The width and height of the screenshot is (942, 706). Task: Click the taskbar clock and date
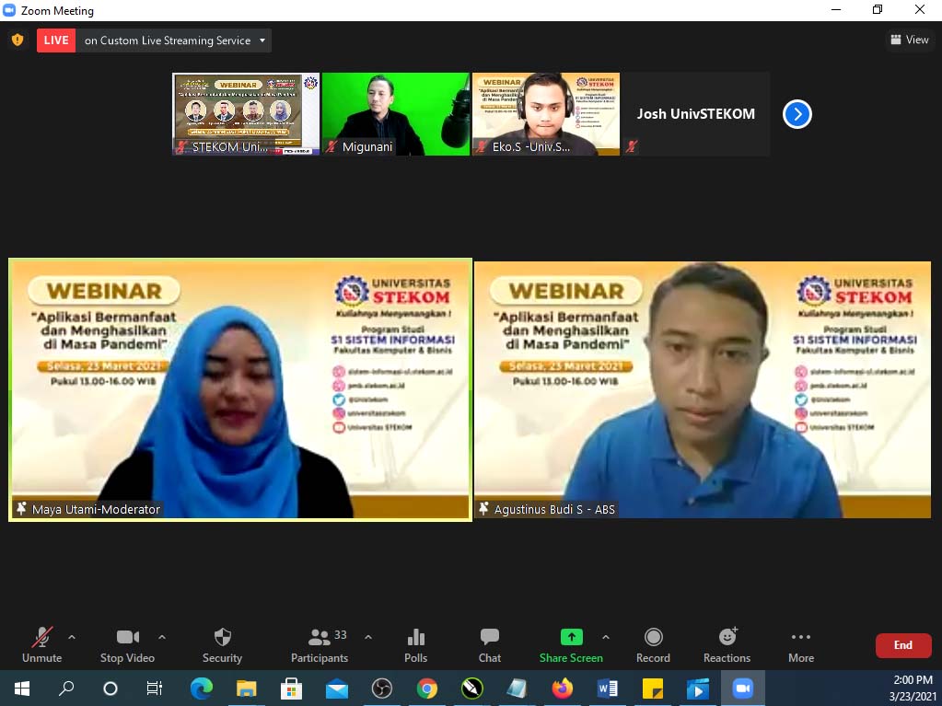point(913,688)
